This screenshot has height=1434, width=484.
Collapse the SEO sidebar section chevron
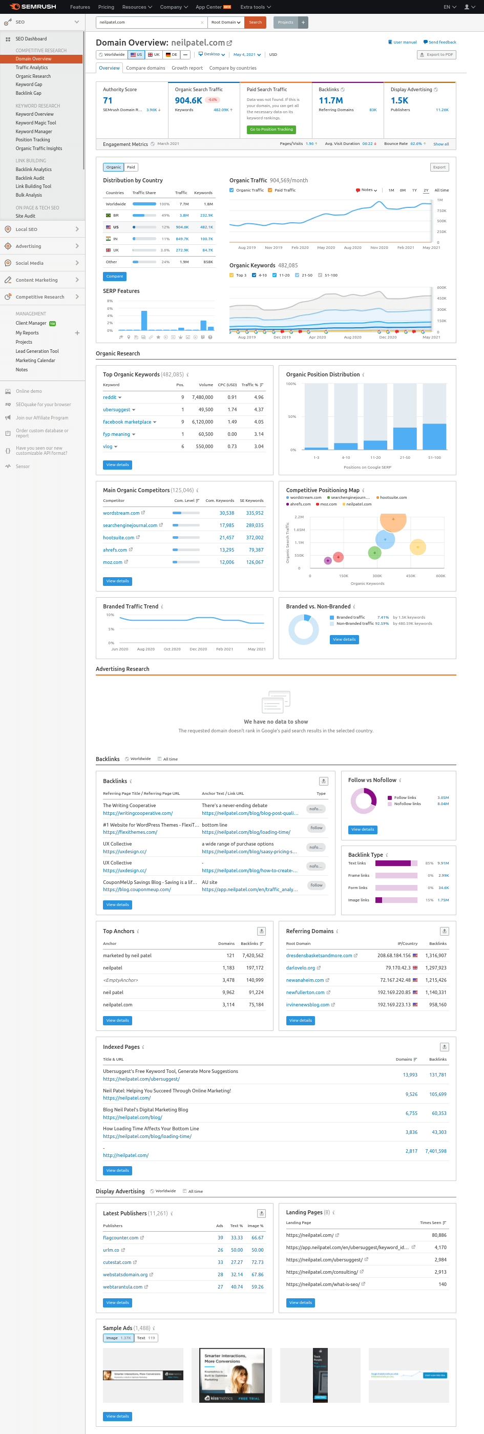tap(77, 22)
